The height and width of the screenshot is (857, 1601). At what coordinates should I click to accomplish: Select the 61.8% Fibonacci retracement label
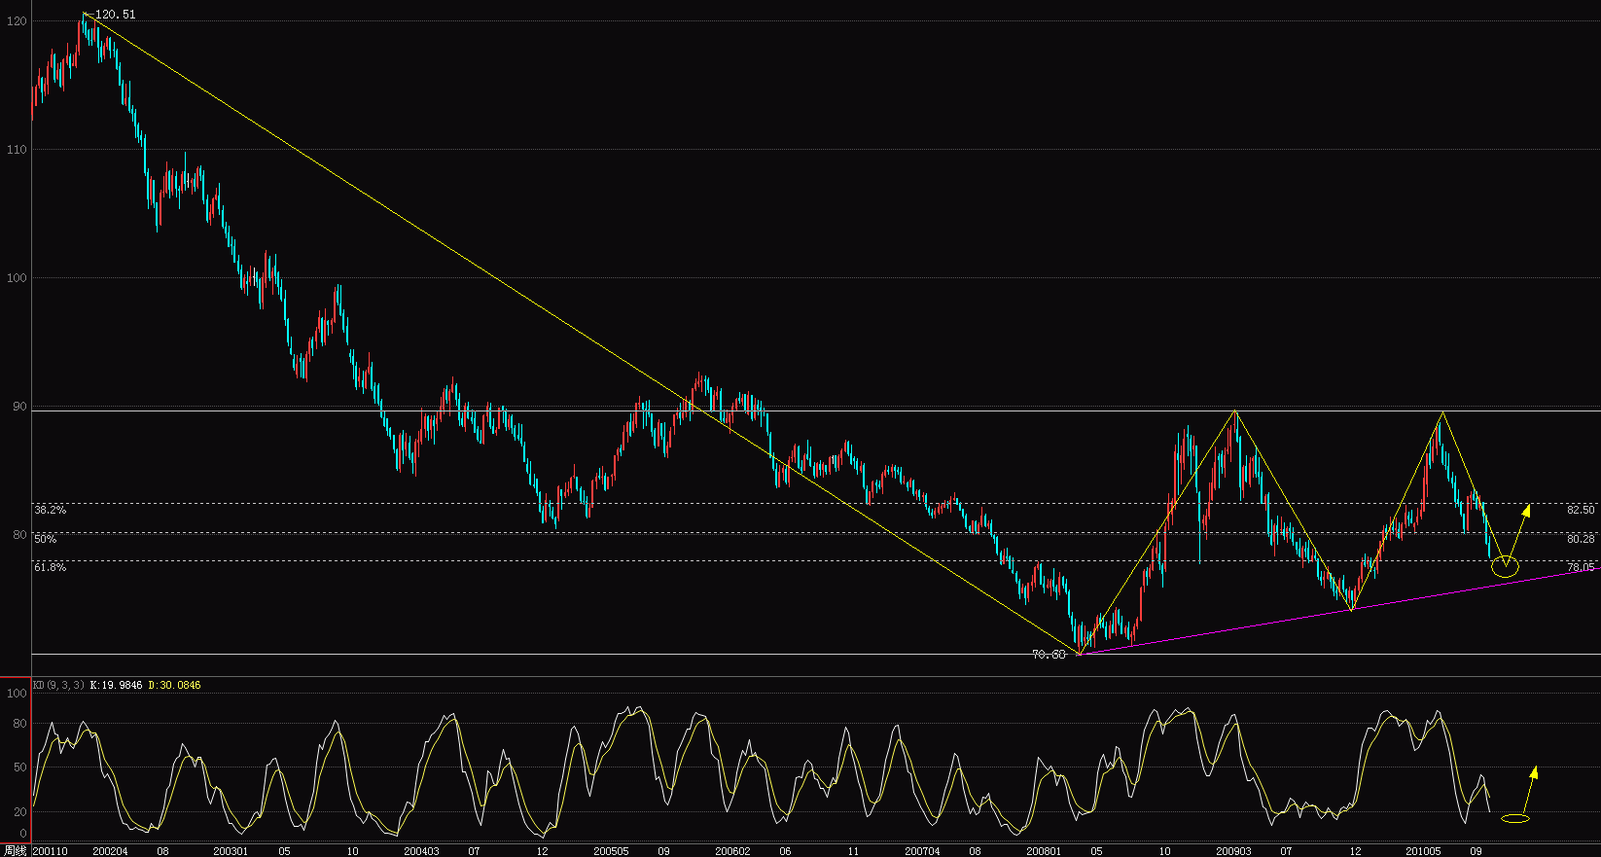[51, 567]
